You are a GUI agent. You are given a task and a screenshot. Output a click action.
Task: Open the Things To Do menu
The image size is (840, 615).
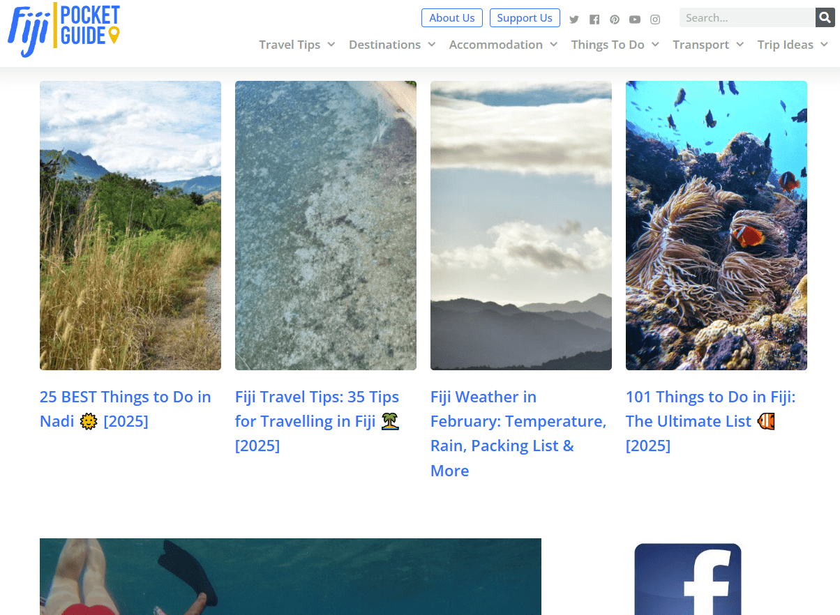(614, 44)
